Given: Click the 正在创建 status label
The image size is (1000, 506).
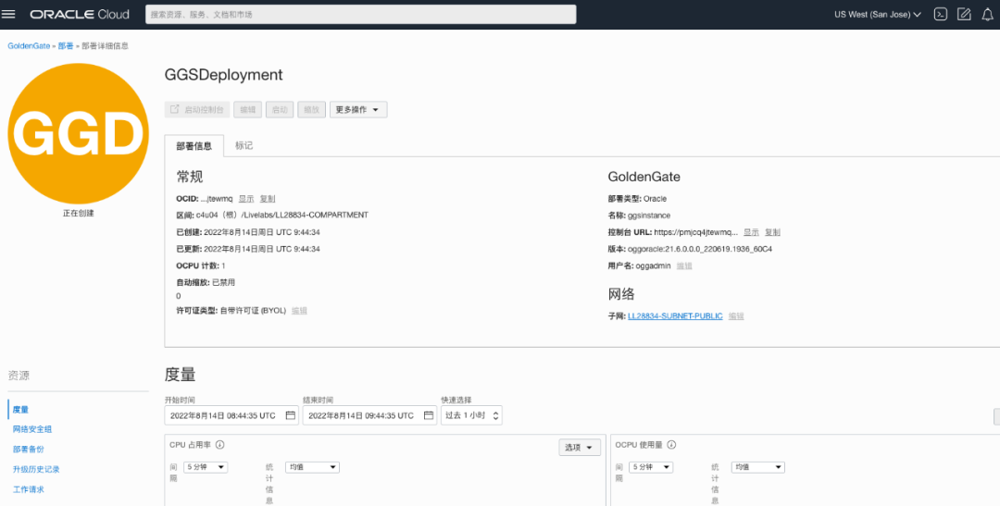Looking at the screenshot, I should point(79,213).
